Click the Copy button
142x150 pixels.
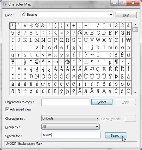click(125, 102)
